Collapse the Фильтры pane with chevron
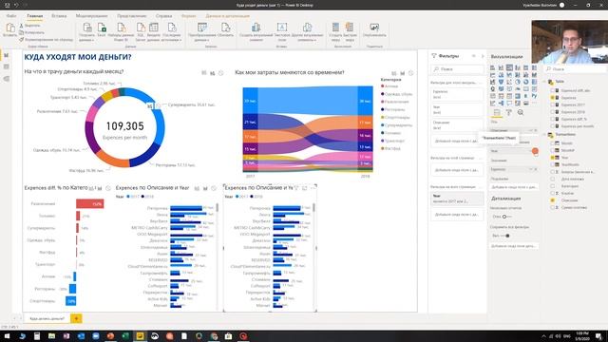The image size is (608, 342). [483, 56]
